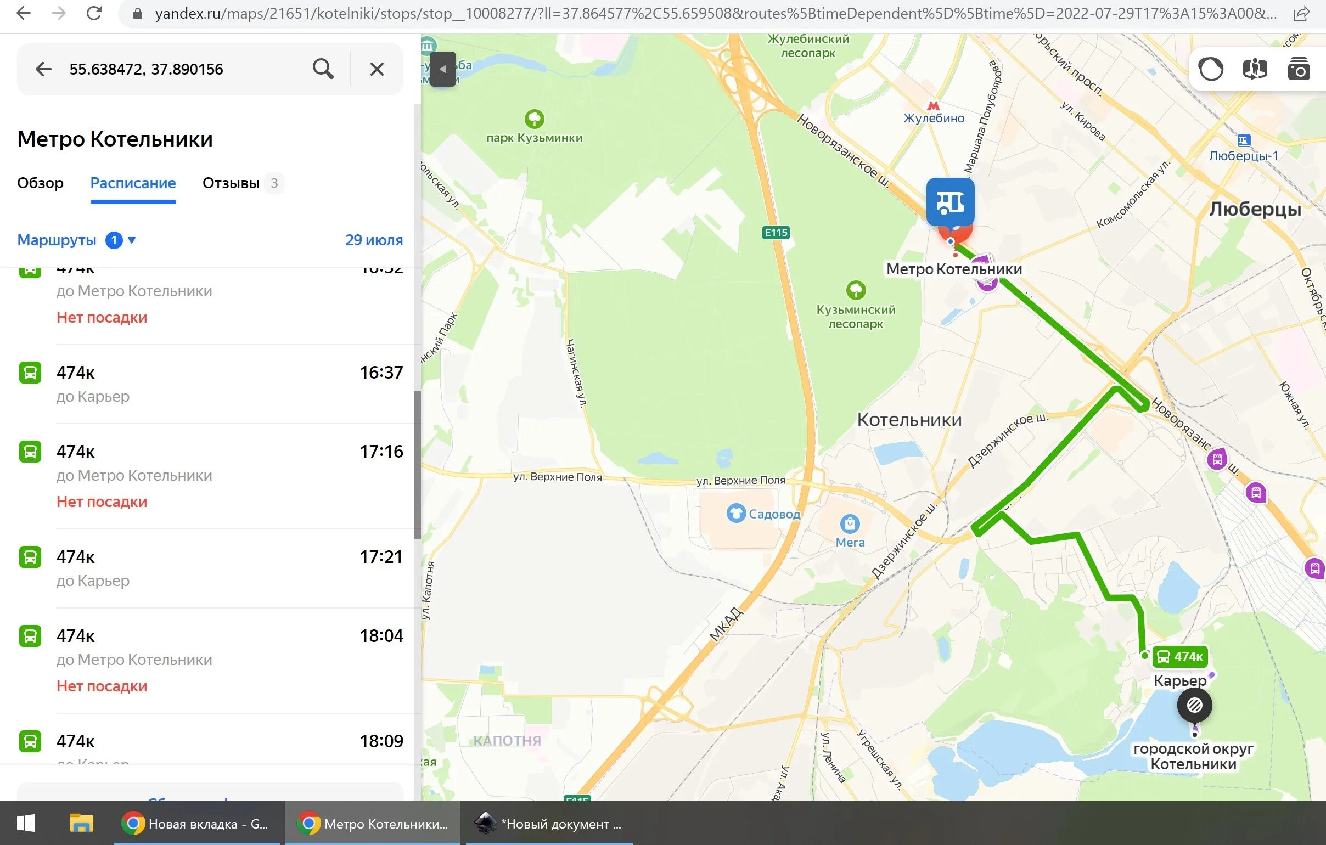1326x845 pixels.
Task: Click the Кузьминский лесопарк tree icon
Action: coord(856,290)
